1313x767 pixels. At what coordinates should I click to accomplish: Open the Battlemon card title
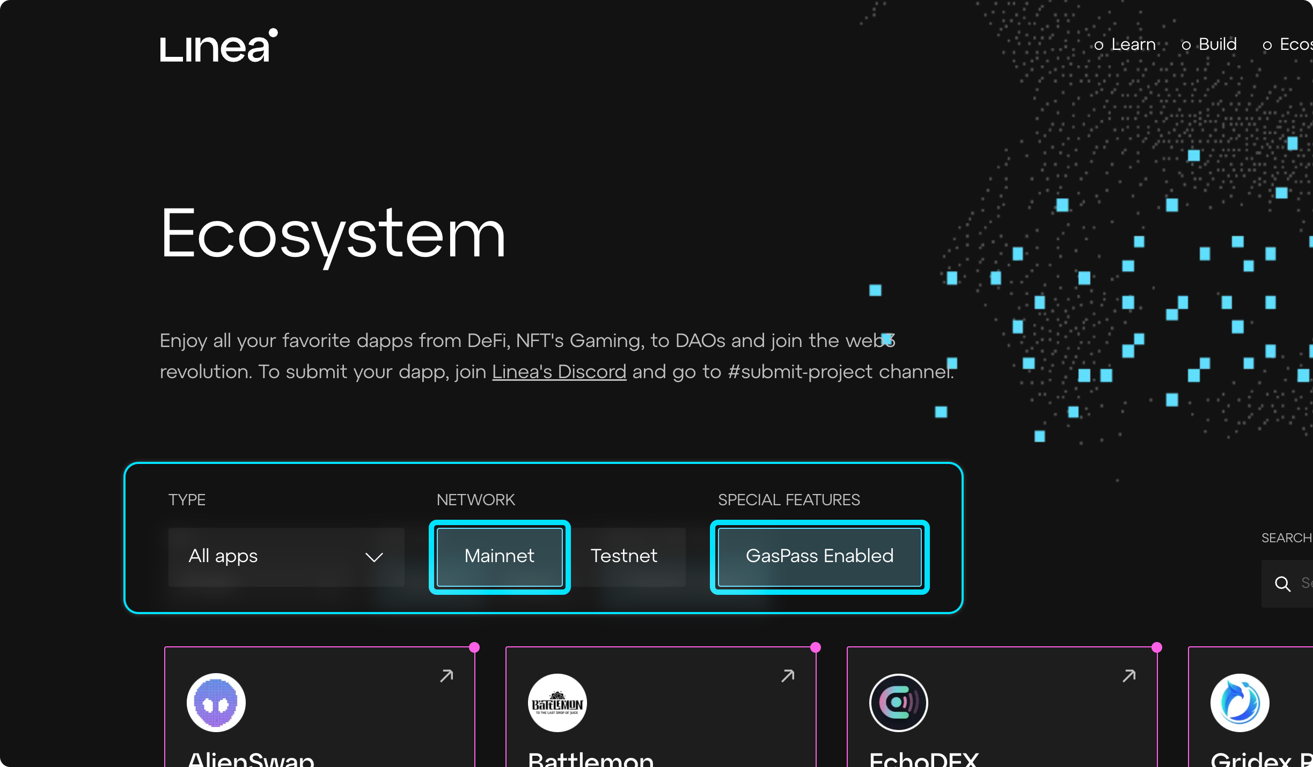click(591, 759)
